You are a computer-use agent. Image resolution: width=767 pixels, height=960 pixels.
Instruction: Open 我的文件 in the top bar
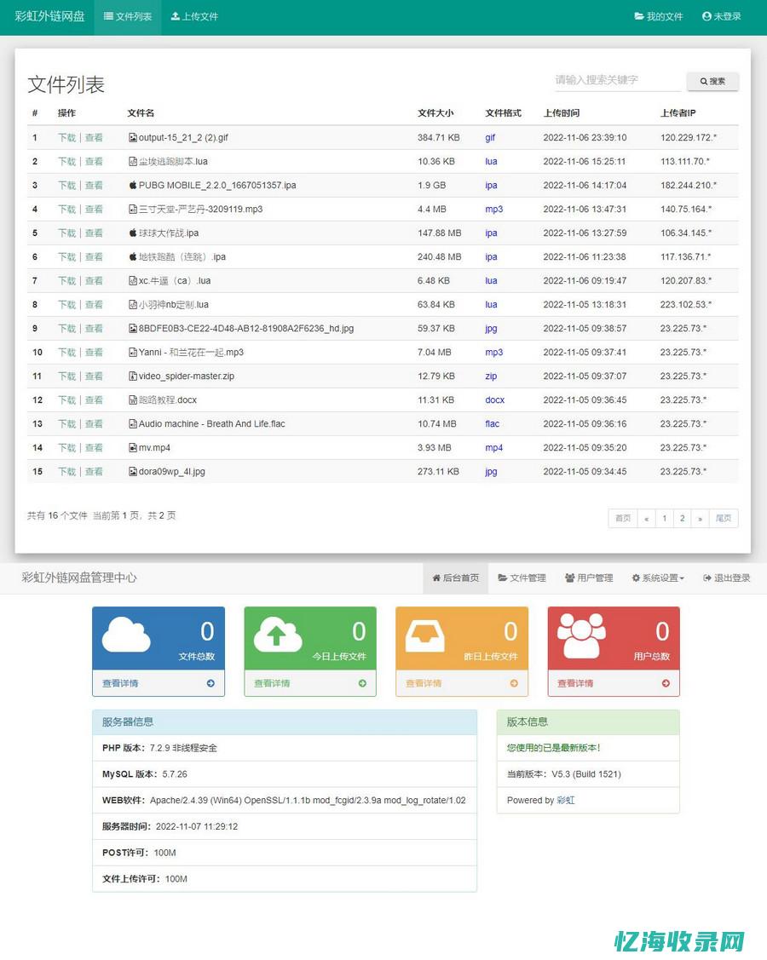[x=659, y=17]
